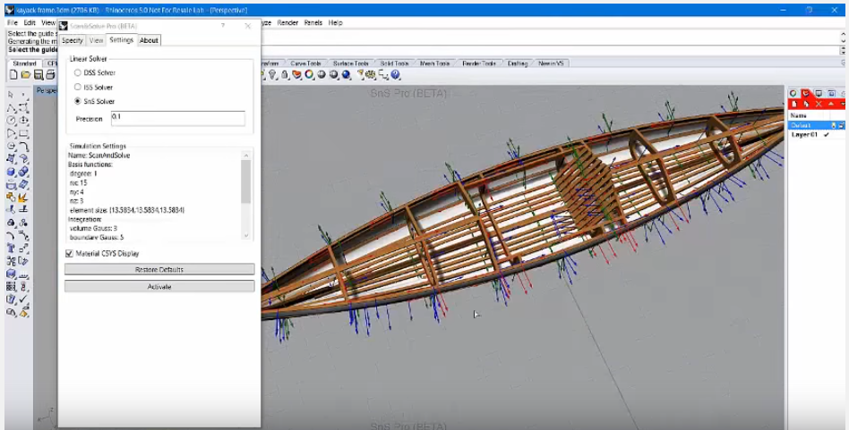This screenshot has height=430, width=849.
Task: Click the Restore Defaults button
Action: [159, 269]
